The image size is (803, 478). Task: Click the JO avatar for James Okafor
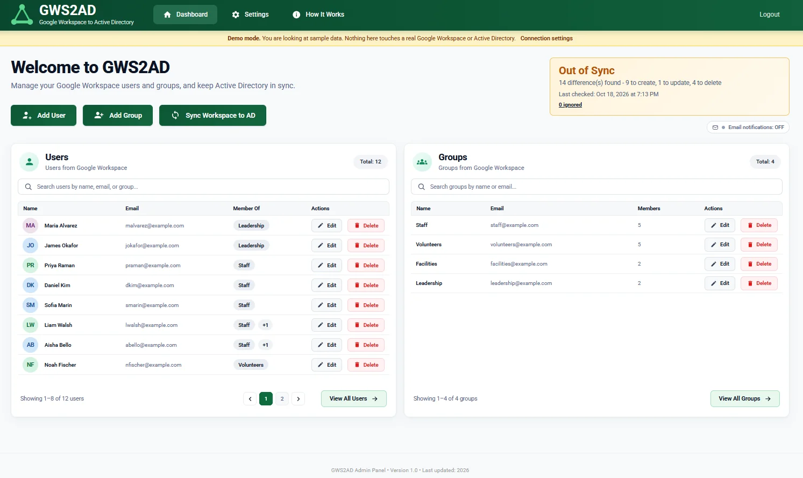point(31,245)
